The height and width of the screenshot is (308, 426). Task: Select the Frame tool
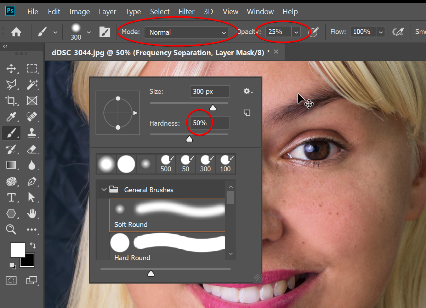coord(32,101)
